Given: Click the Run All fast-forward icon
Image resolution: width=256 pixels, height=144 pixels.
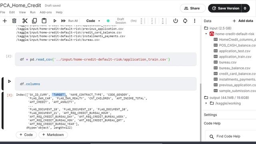Looking at the screenshot, I should point(63,21).
